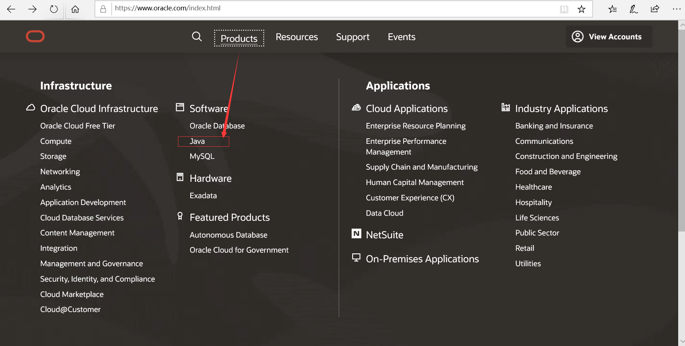The height and width of the screenshot is (346, 685).
Task: Add page to favorites star icon
Action: pyautogui.click(x=582, y=9)
